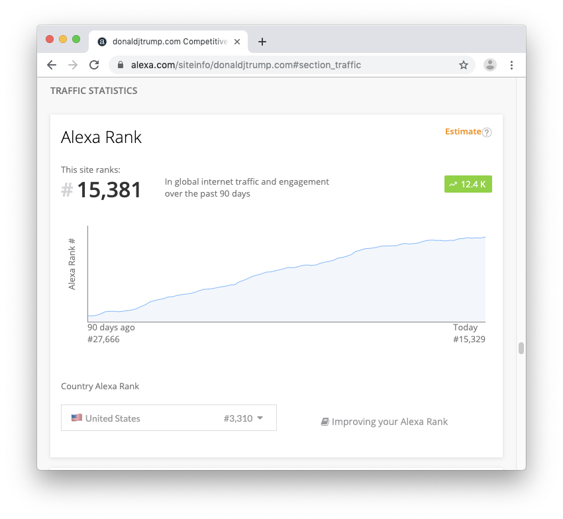The image size is (563, 519).
Task: Click the 'over the past 90 days' text
Action: 207,194
